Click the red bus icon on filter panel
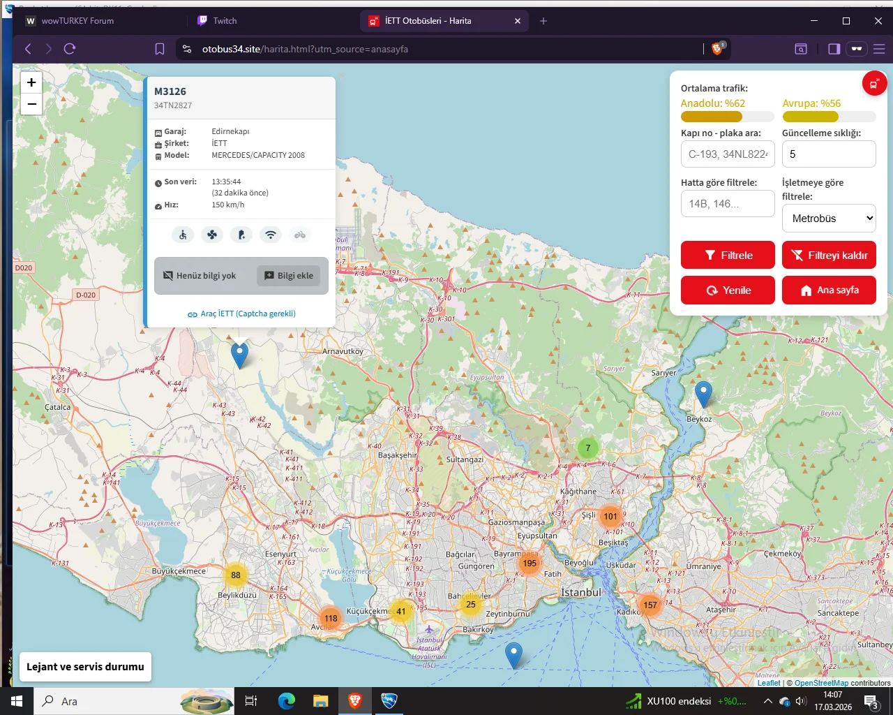The image size is (893, 715). (x=873, y=84)
